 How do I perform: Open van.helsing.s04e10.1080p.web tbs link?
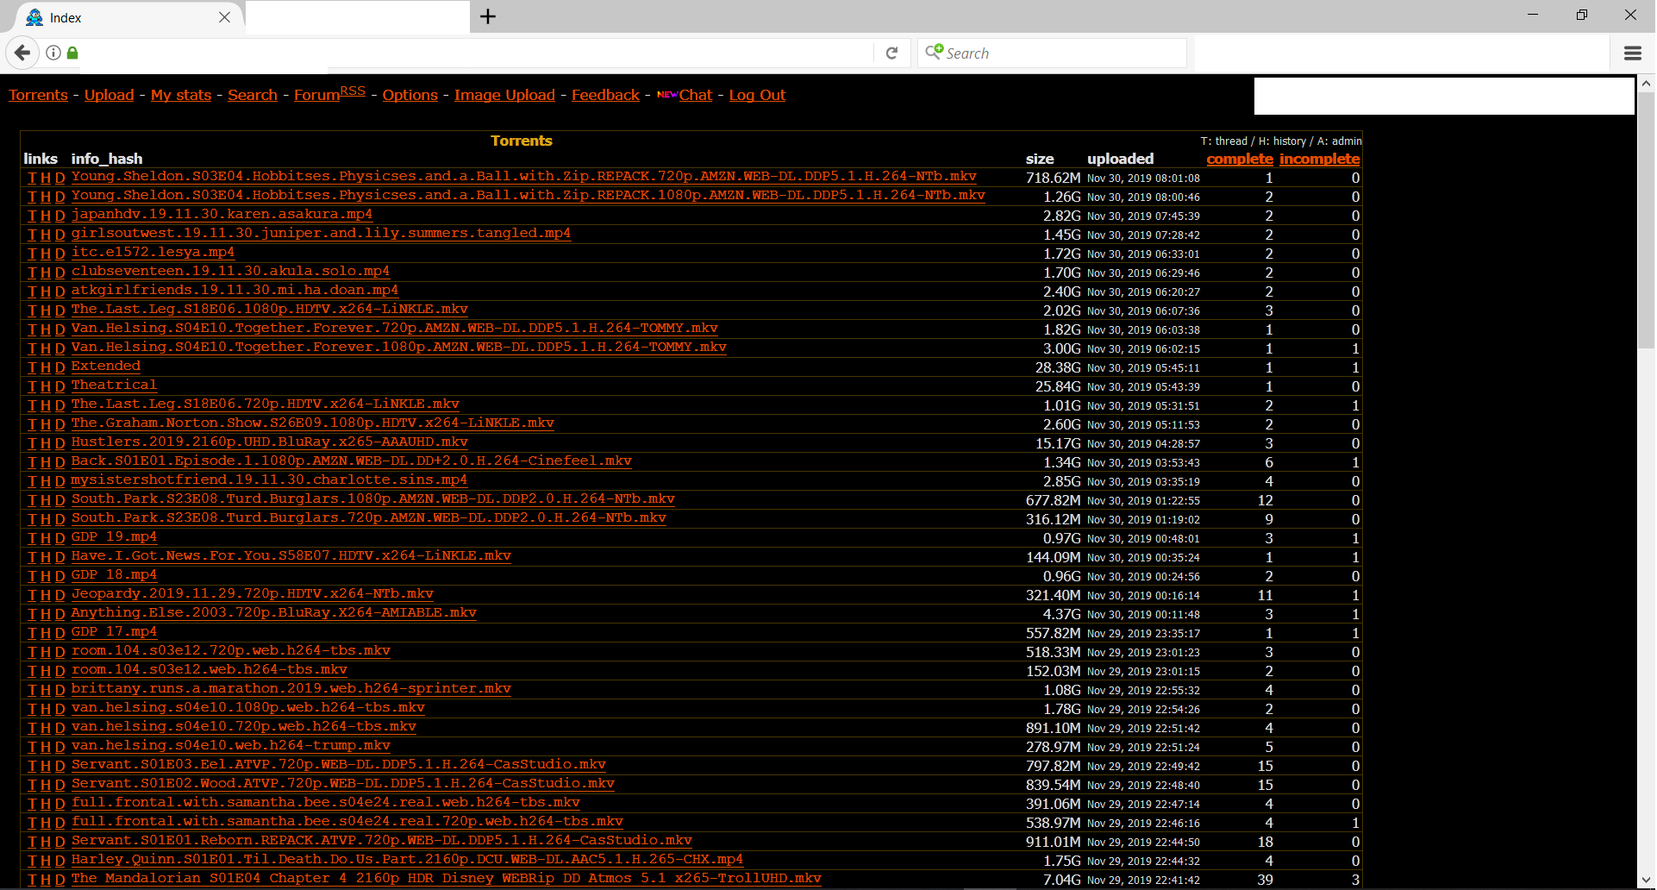[x=247, y=708]
